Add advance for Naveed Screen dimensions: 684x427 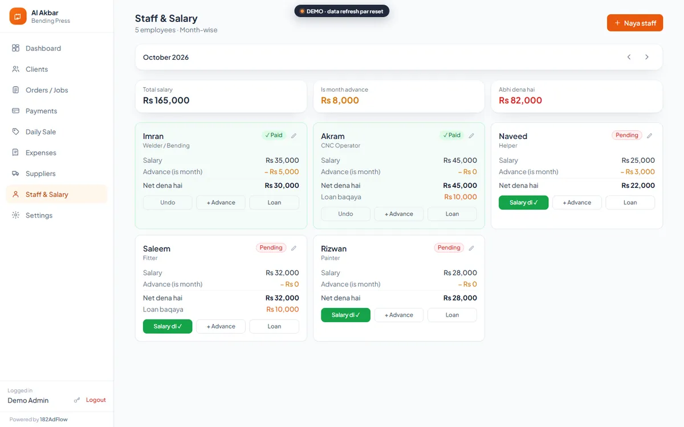click(577, 203)
